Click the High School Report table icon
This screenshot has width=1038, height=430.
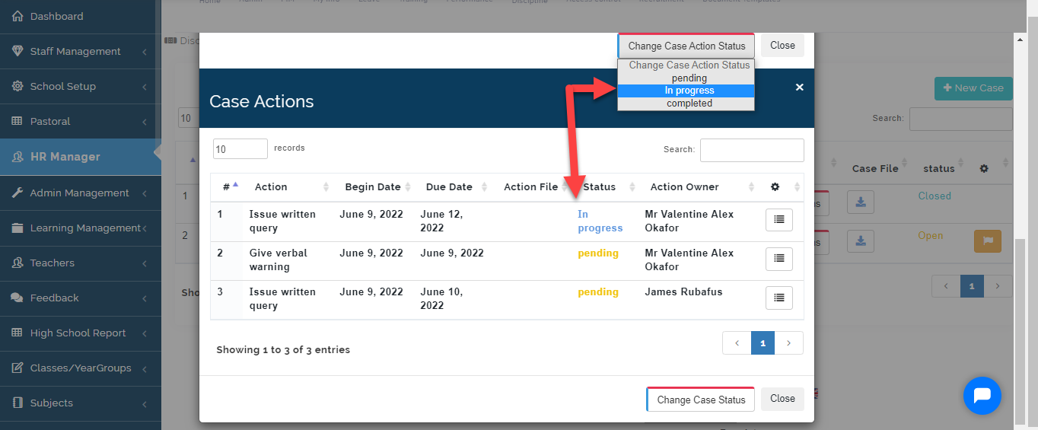17,333
